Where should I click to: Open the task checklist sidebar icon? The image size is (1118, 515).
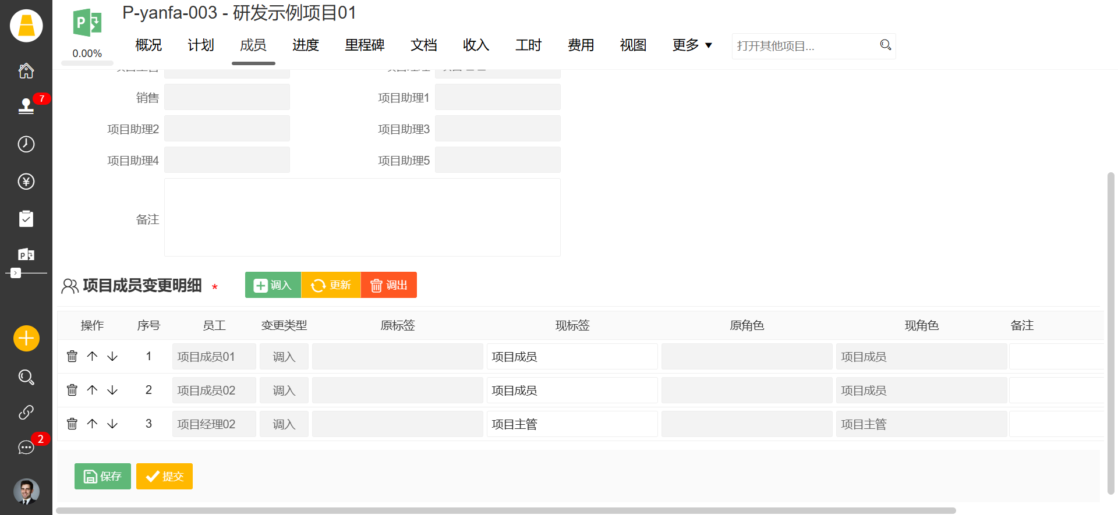pyautogui.click(x=26, y=219)
